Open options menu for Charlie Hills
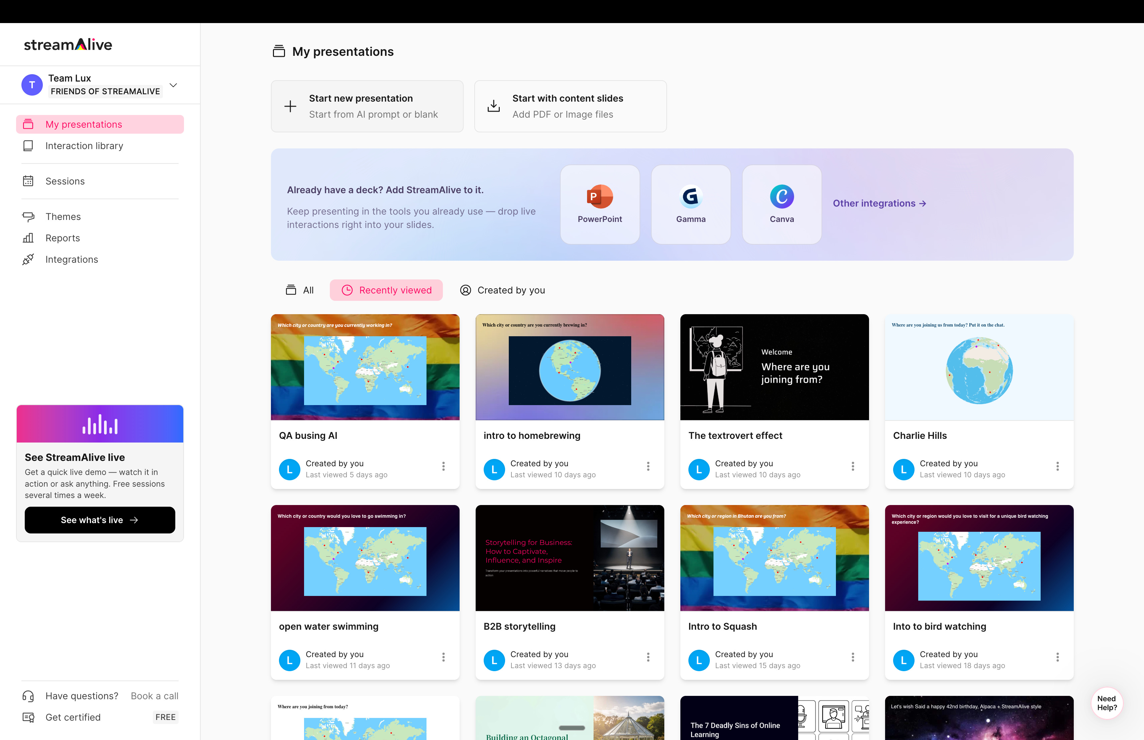1144x740 pixels. pyautogui.click(x=1057, y=466)
